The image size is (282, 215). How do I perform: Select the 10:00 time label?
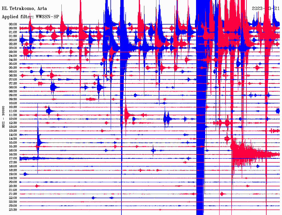[x=13, y=103]
